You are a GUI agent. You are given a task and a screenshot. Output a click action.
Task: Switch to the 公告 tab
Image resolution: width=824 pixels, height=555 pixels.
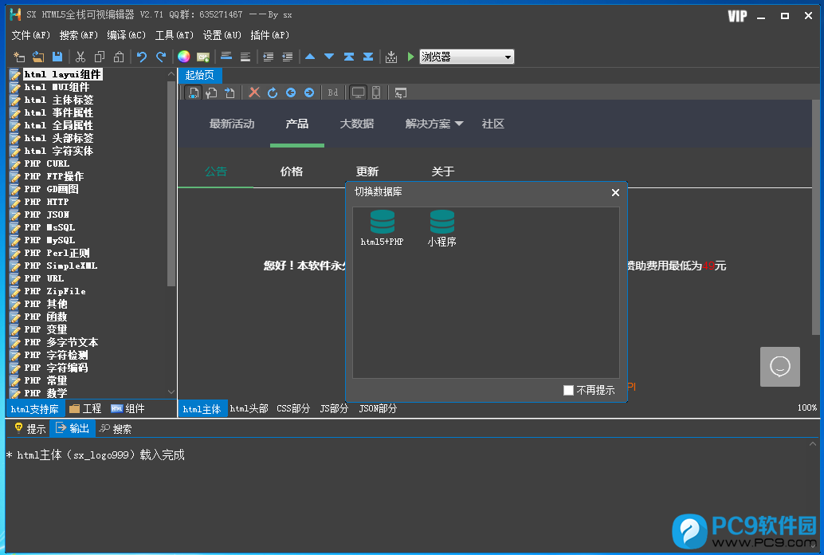pyautogui.click(x=216, y=171)
